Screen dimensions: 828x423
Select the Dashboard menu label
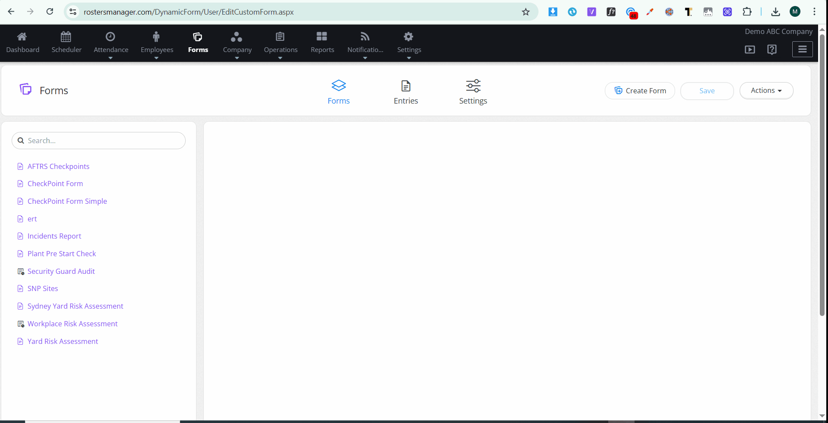[x=23, y=50]
